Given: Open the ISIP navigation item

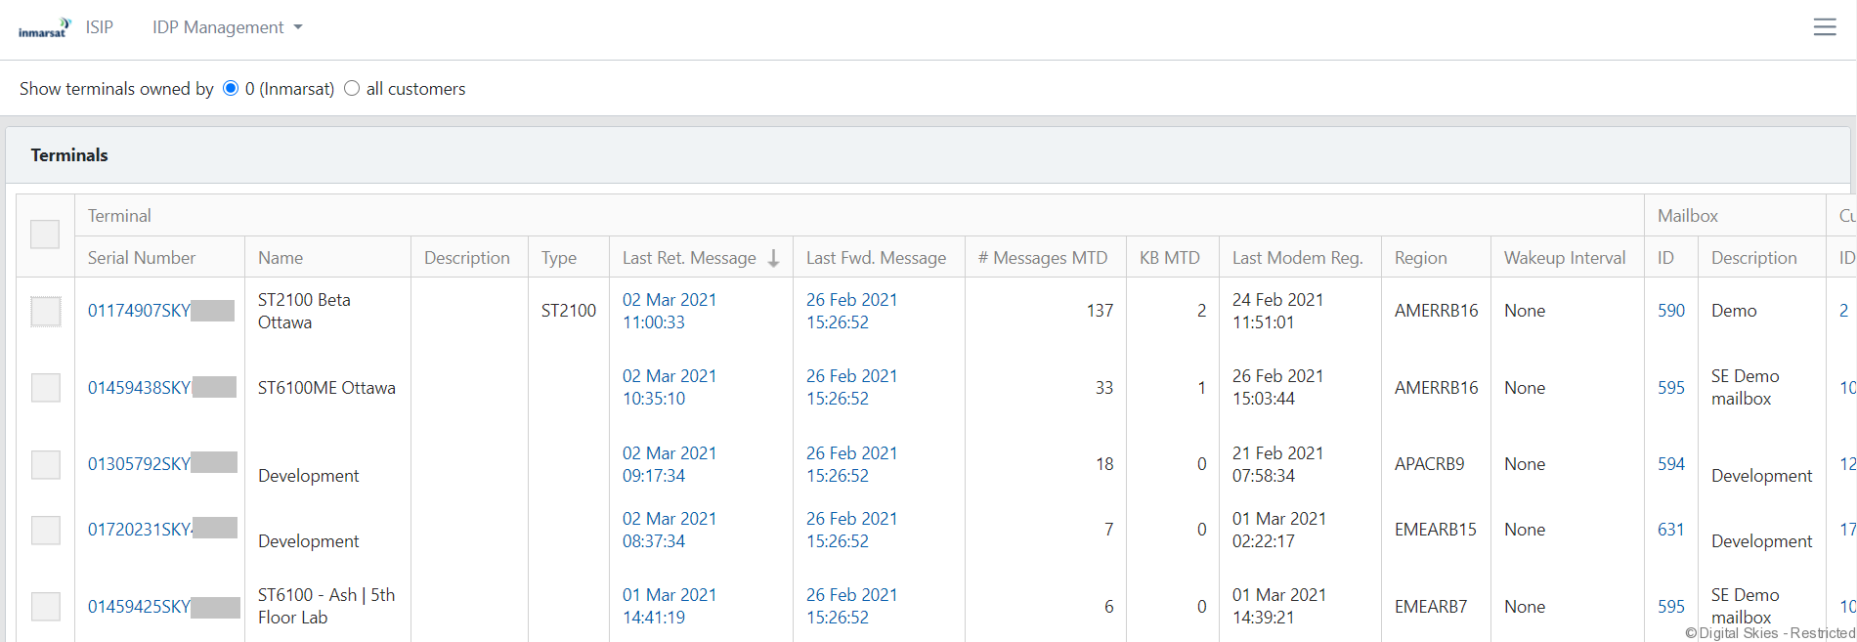Looking at the screenshot, I should [99, 27].
